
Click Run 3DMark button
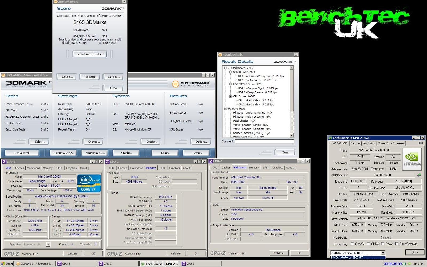pos(22,153)
